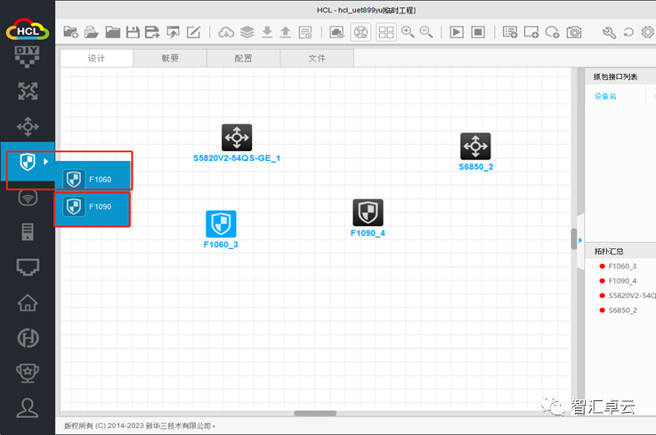
Task: Click the trophy star sidebar icon
Action: click(x=28, y=373)
